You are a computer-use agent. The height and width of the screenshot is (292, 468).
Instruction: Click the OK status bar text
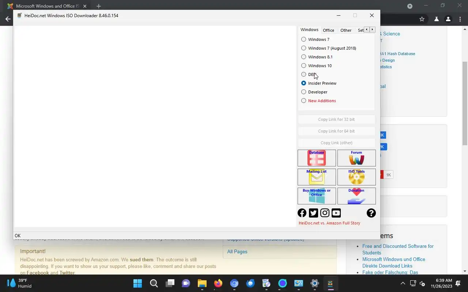coord(18,236)
